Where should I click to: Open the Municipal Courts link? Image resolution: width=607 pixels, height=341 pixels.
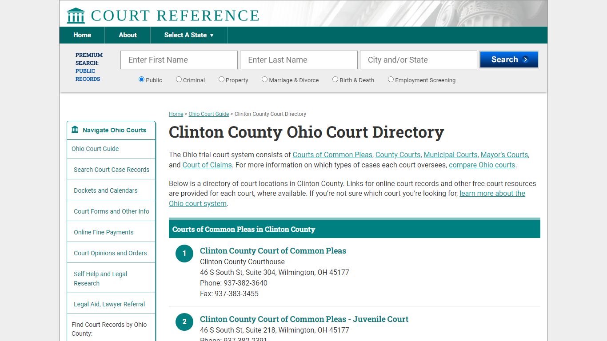point(451,155)
